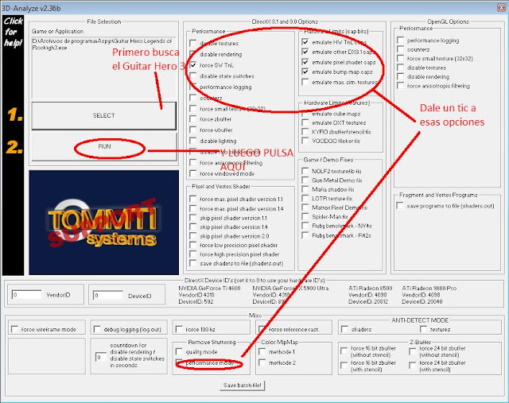This screenshot has width=509, height=403.
Task: Check LOTR texture fix
Action: (305, 198)
